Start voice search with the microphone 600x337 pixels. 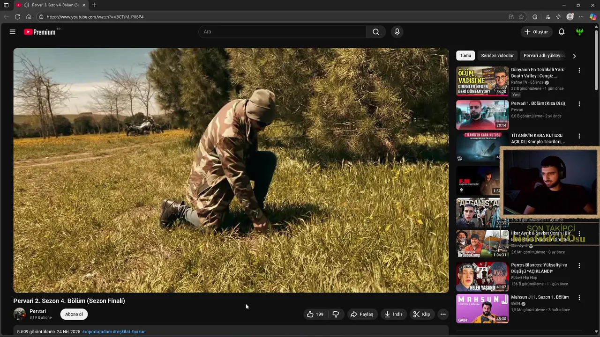397,32
